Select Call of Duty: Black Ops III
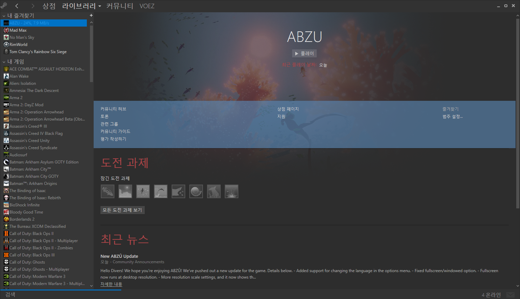Viewport: 520px width, 299px height. pyautogui.click(x=32, y=255)
